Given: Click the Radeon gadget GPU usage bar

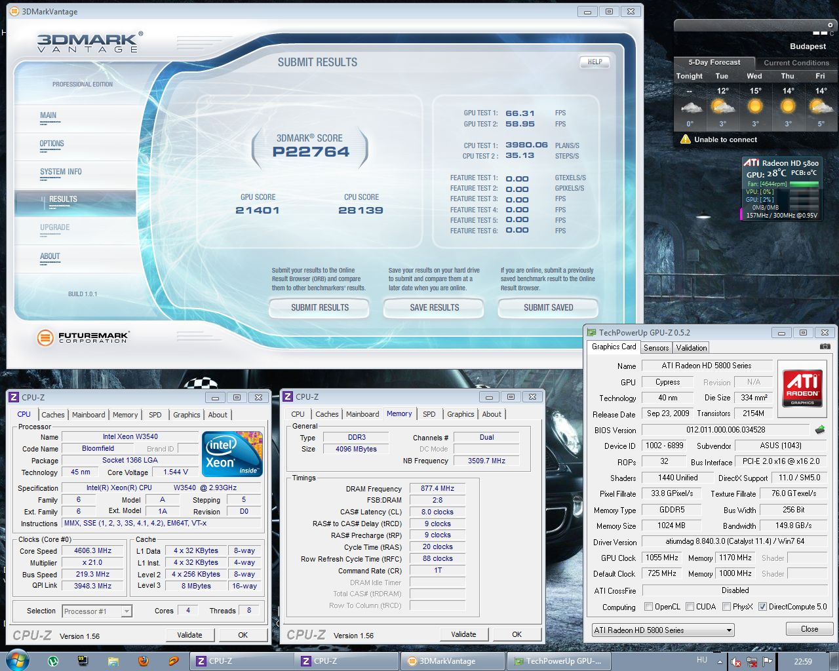Looking at the screenshot, I should (805, 200).
